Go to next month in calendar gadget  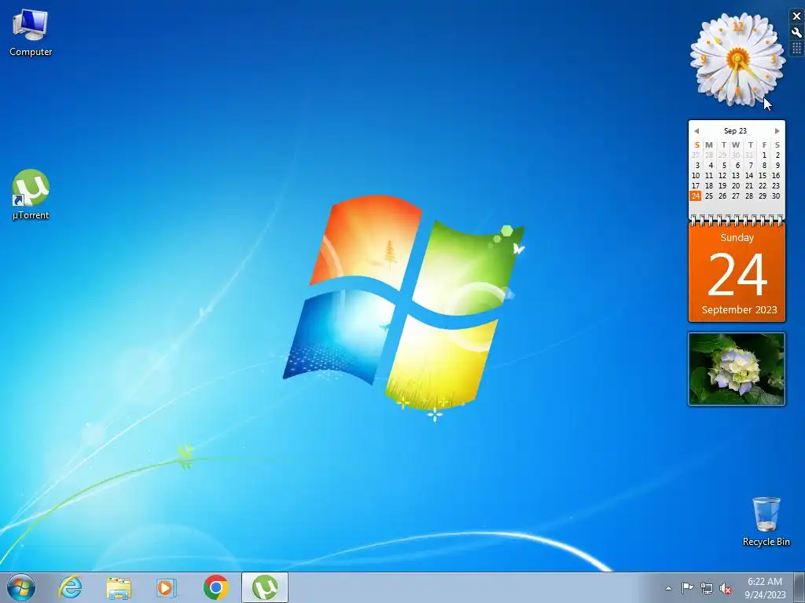777,131
